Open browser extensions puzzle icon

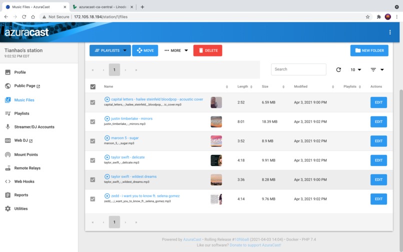pyautogui.click(x=378, y=16)
